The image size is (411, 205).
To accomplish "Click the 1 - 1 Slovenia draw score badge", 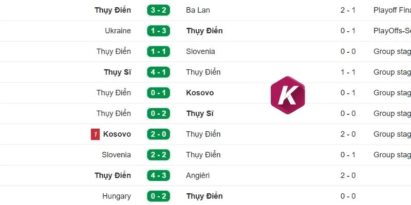I will [158, 52].
